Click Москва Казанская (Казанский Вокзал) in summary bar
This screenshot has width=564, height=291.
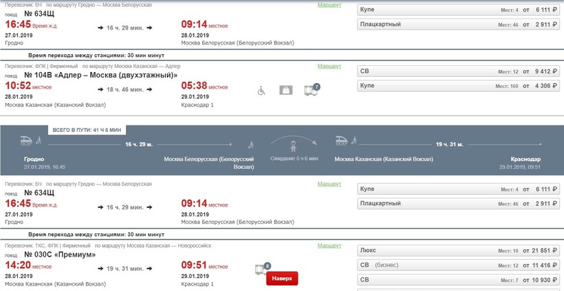point(384,159)
